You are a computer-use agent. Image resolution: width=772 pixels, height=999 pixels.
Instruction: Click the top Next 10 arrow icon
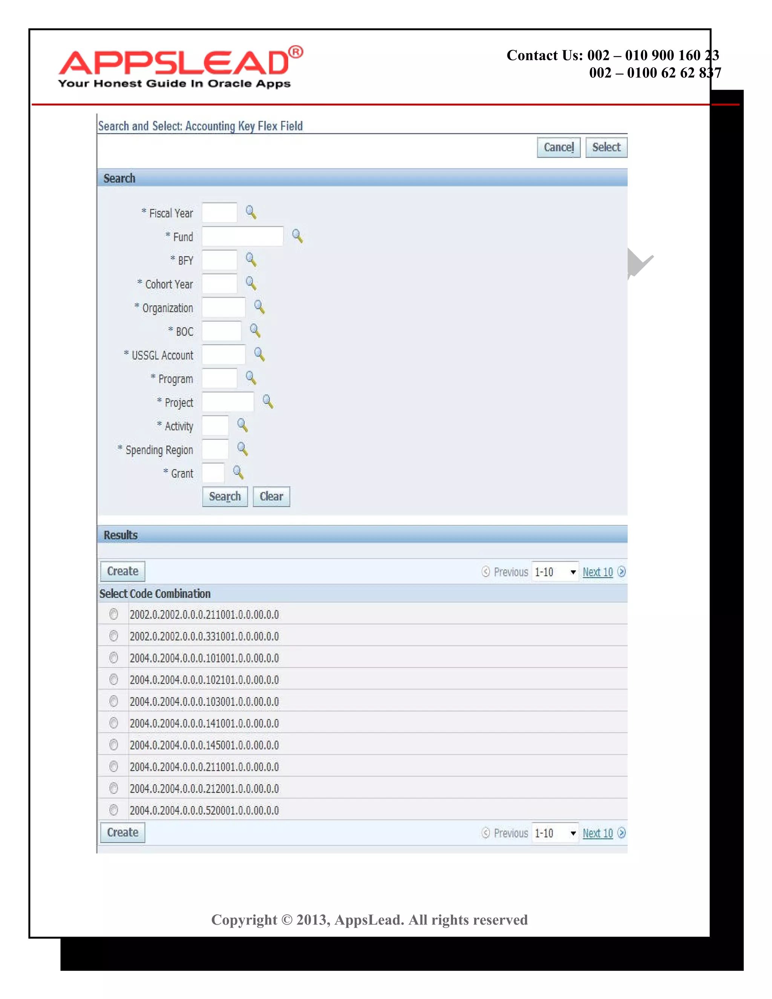point(621,572)
